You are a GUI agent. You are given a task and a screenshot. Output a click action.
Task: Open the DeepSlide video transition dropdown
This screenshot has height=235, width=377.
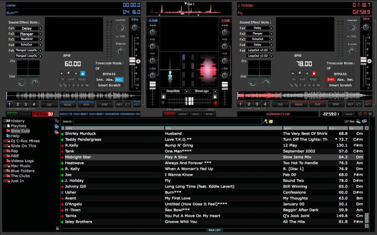point(187,91)
